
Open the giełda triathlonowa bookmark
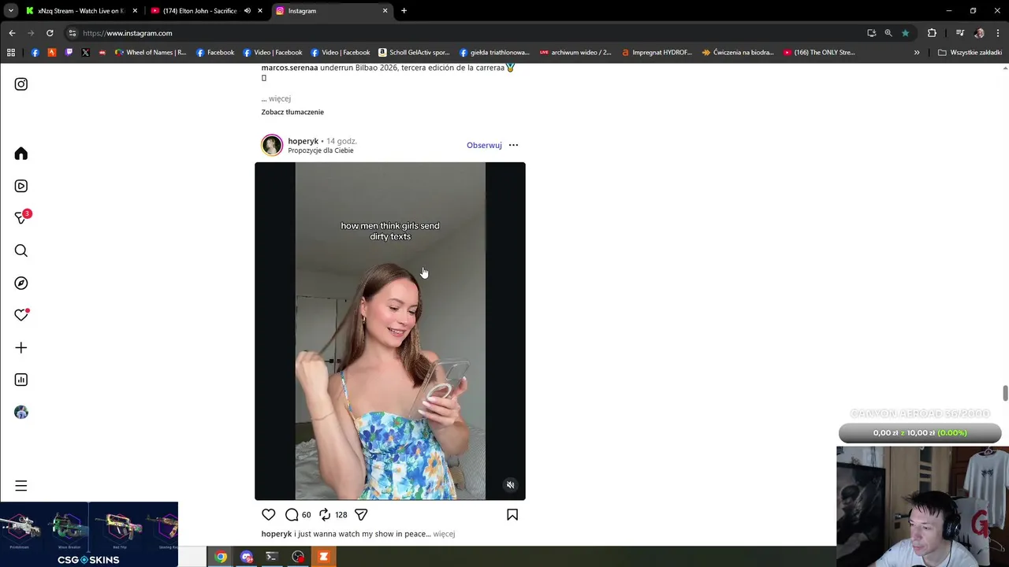494,53
